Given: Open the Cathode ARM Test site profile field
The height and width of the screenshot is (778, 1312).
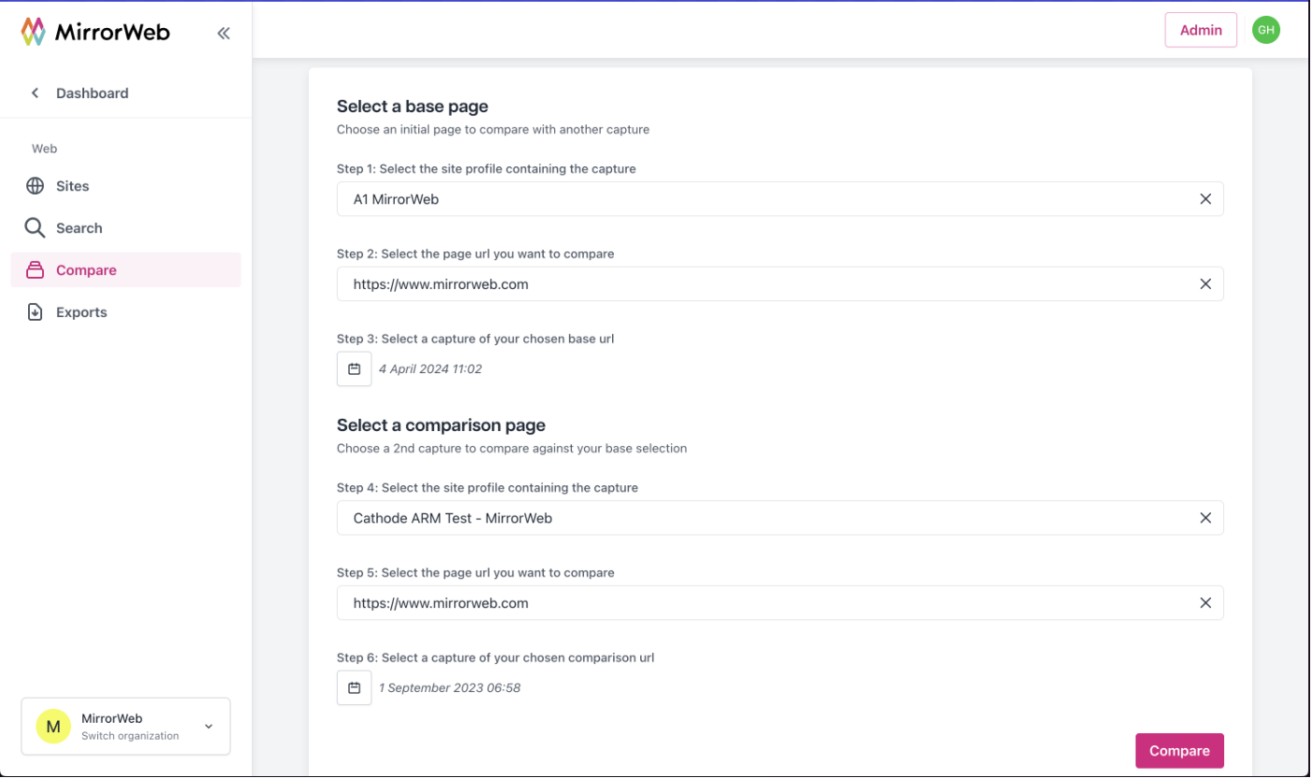Looking at the screenshot, I should (780, 518).
